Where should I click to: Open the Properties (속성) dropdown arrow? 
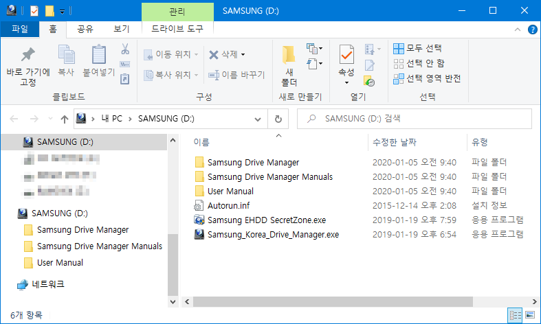click(346, 83)
